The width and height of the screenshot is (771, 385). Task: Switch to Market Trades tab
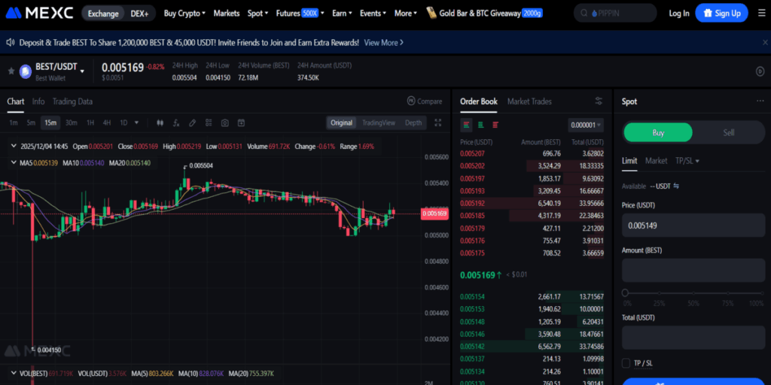click(x=529, y=102)
